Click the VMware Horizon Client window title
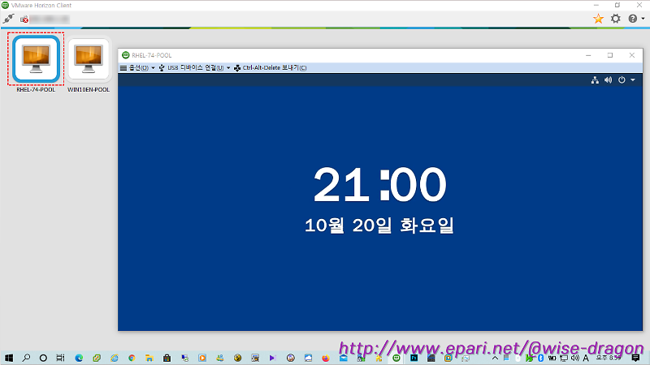650x365 pixels. (41, 6)
